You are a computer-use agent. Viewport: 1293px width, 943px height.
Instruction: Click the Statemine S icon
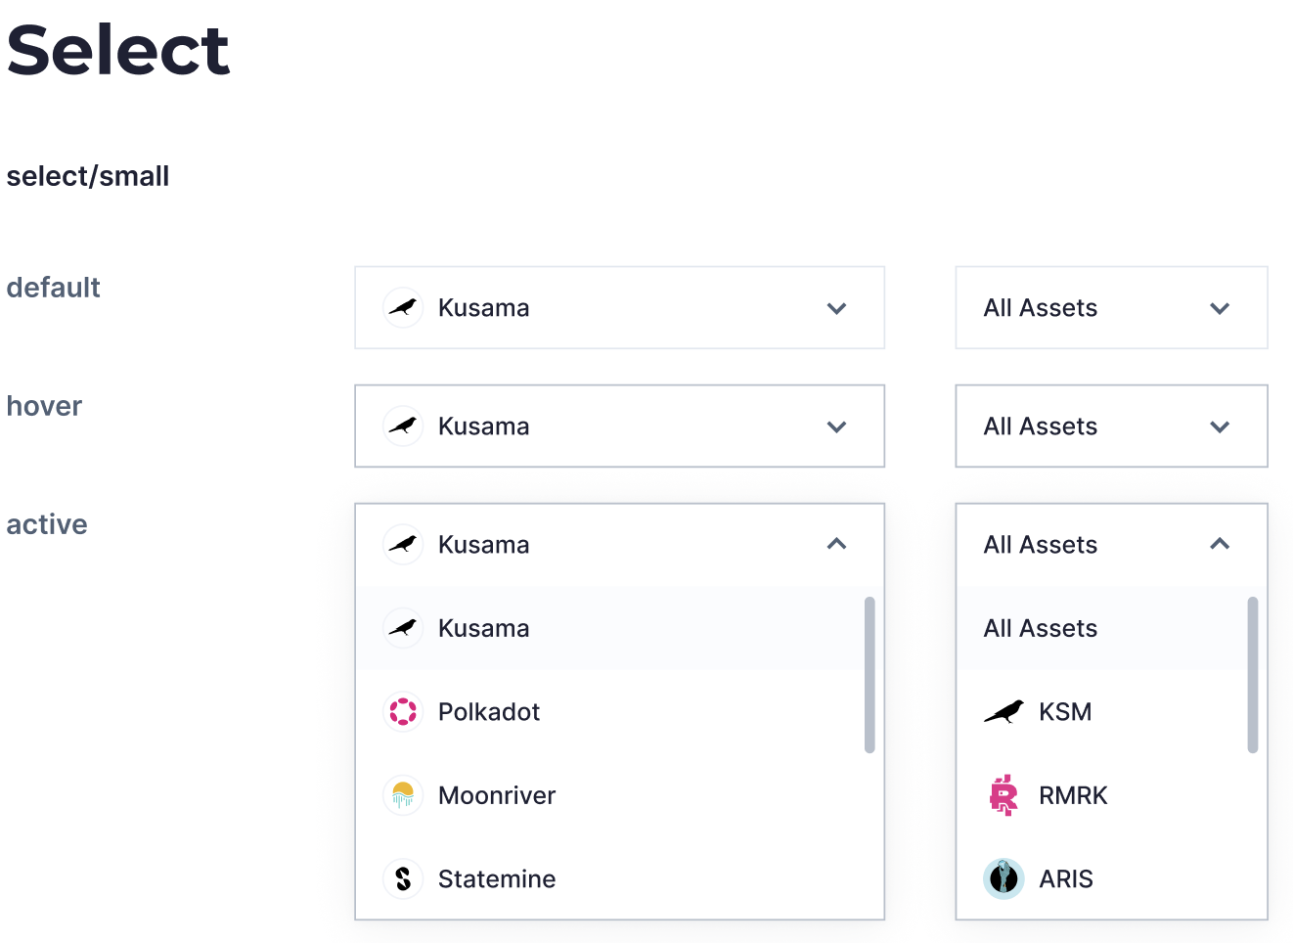point(403,878)
